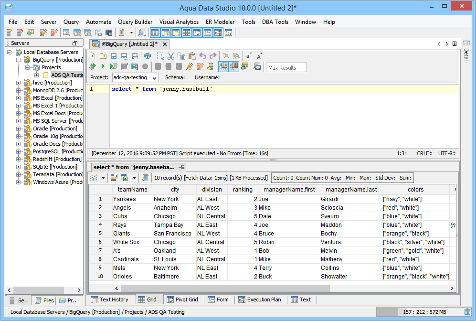Toggle the plain grid layout button in main toolbar

coord(186,32)
